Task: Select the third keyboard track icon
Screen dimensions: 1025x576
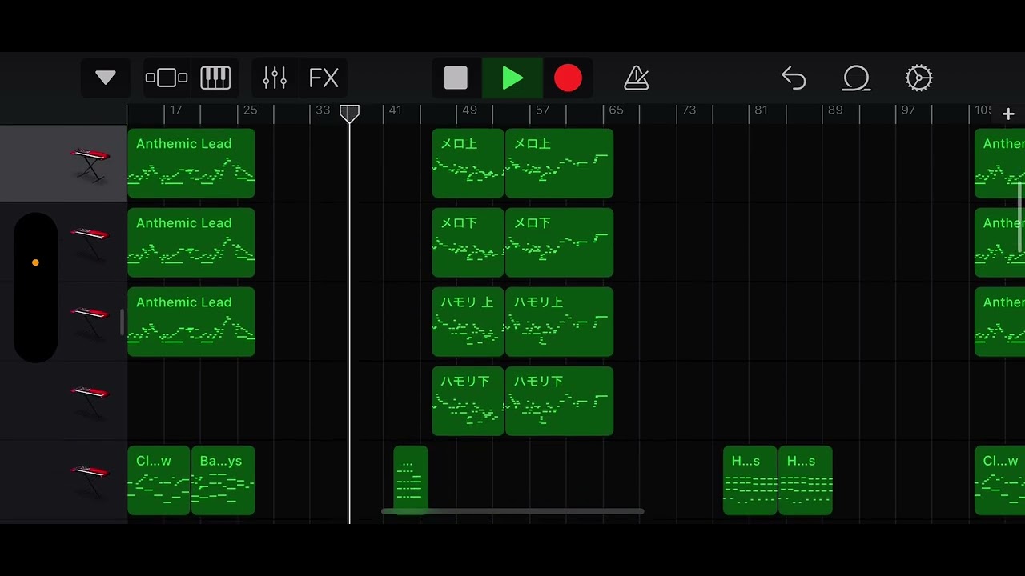Action: pyautogui.click(x=89, y=322)
